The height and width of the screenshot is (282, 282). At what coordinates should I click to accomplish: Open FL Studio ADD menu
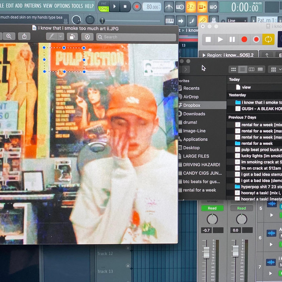point(19,6)
